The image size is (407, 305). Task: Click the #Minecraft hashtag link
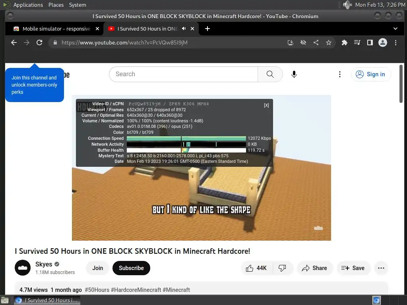coord(176,290)
